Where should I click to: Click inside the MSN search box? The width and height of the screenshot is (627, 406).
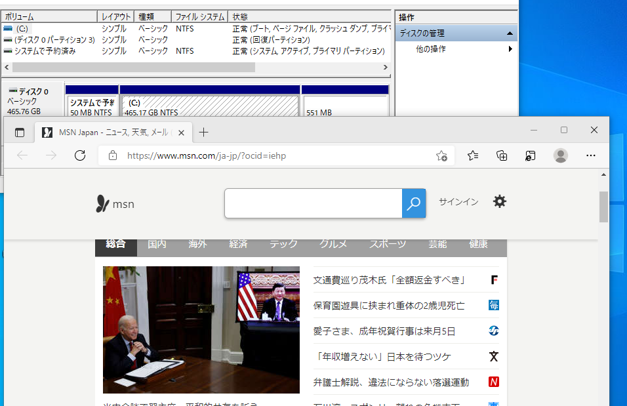[x=313, y=203]
